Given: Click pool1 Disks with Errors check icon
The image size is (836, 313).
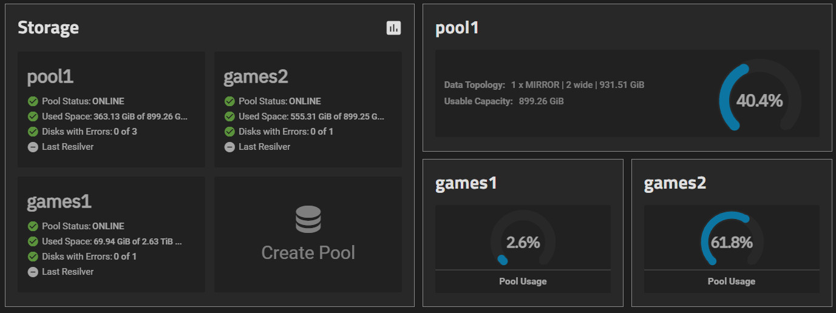Looking at the screenshot, I should pos(33,132).
